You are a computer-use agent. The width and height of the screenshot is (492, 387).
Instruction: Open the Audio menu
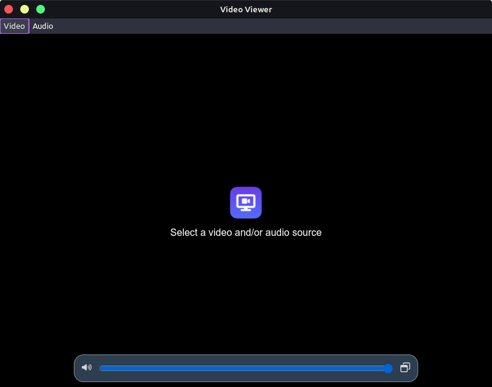[43, 26]
